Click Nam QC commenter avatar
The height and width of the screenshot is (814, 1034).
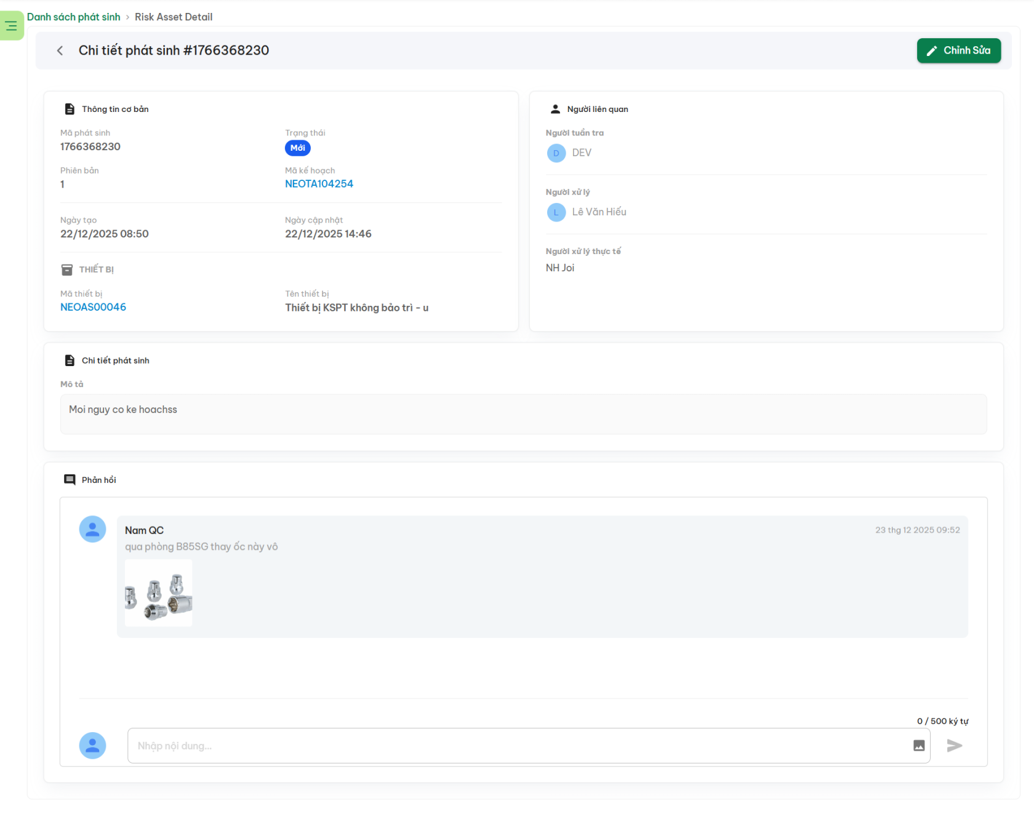[92, 529]
